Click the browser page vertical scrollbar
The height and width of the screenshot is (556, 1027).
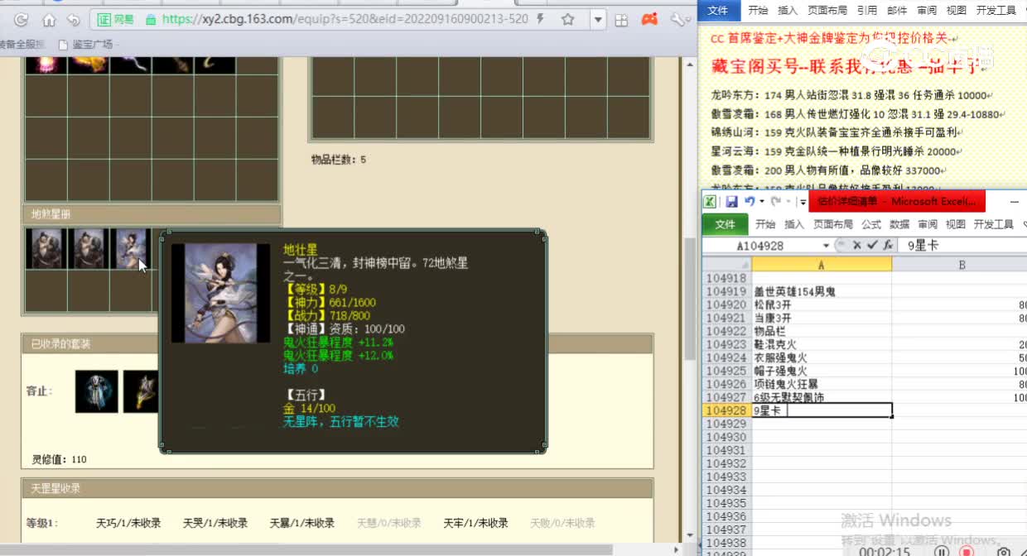tap(689, 298)
